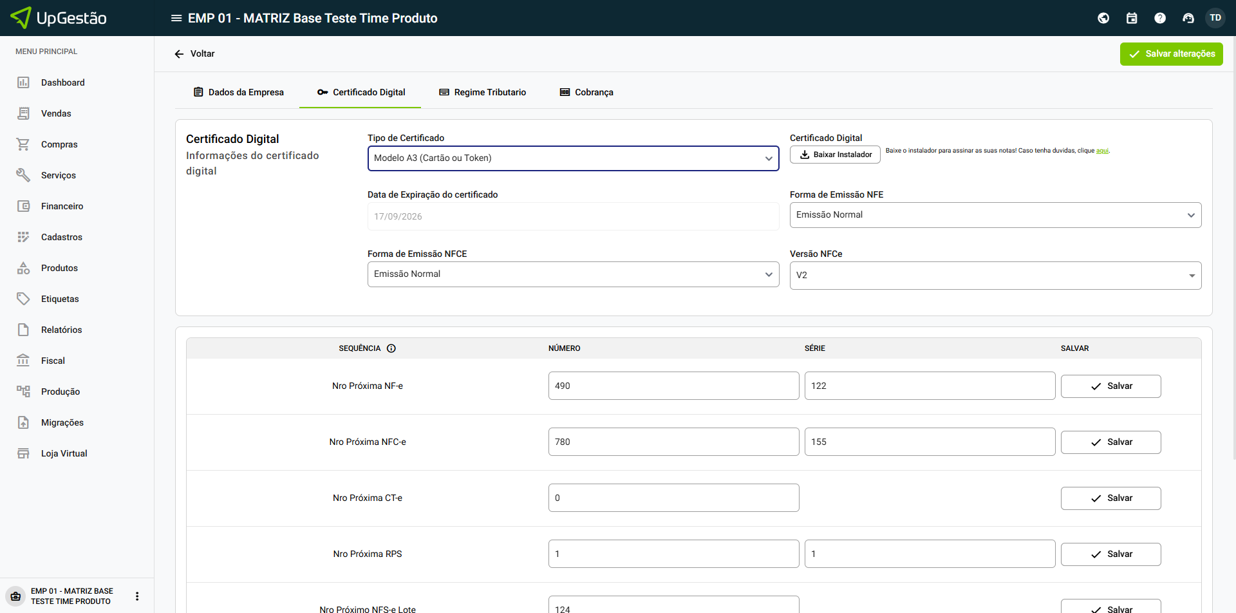The image size is (1236, 613).
Task: Click the Nro Próxima NF-e número field
Action: tap(673, 386)
